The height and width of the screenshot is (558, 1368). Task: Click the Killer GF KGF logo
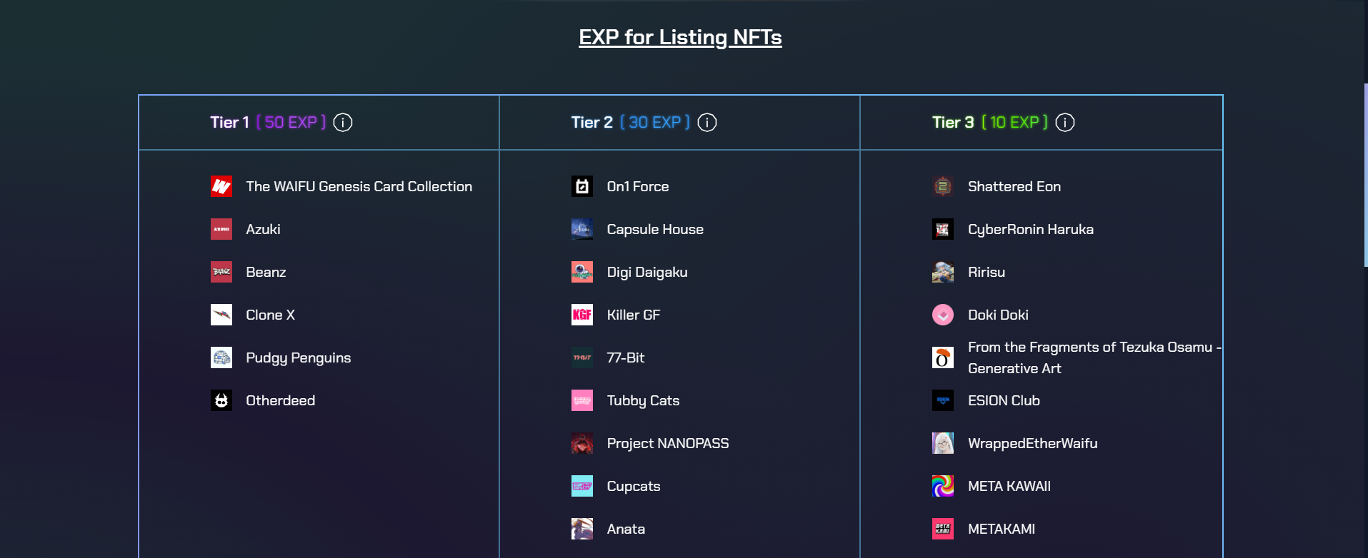582,315
